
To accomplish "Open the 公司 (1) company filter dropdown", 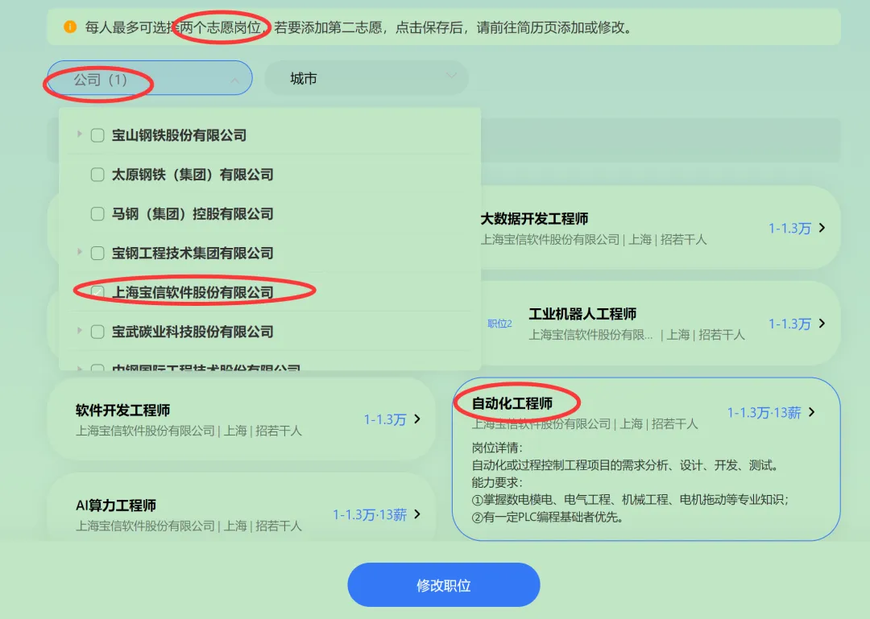I will click(150, 78).
